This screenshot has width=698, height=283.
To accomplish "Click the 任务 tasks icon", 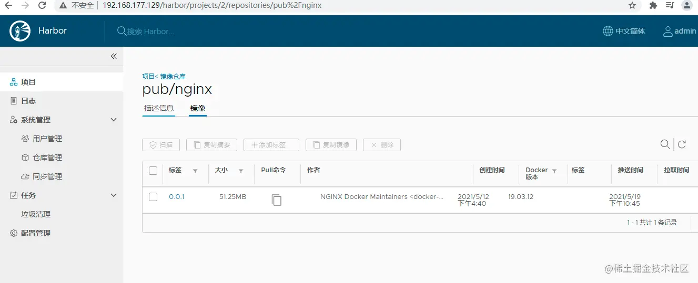I will click(x=14, y=195).
